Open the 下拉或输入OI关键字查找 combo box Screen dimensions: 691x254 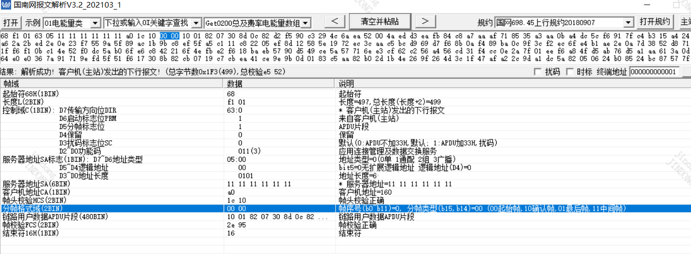coord(197,23)
